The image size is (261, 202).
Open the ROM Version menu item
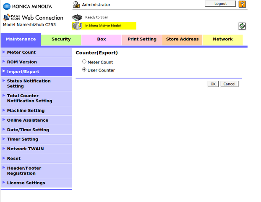[22, 62]
